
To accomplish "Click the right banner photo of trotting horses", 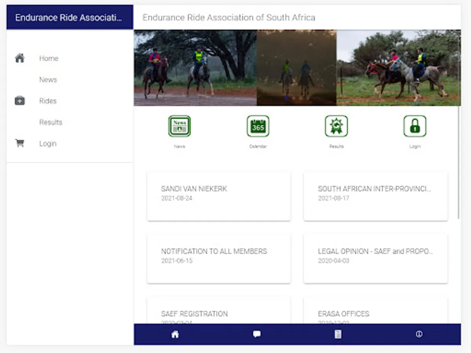I will coord(399,68).
